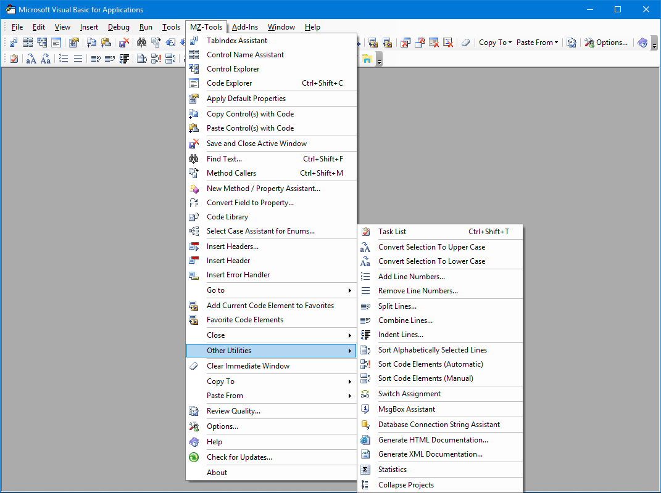Click the Split Lines toolbar icon
The height and width of the screenshot is (493, 661).
tap(96, 59)
